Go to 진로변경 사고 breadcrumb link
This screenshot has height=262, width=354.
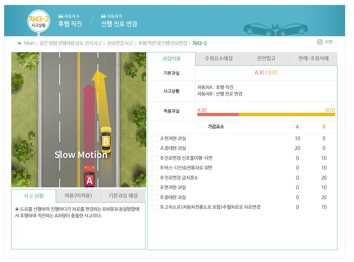pyautogui.click(x=120, y=43)
